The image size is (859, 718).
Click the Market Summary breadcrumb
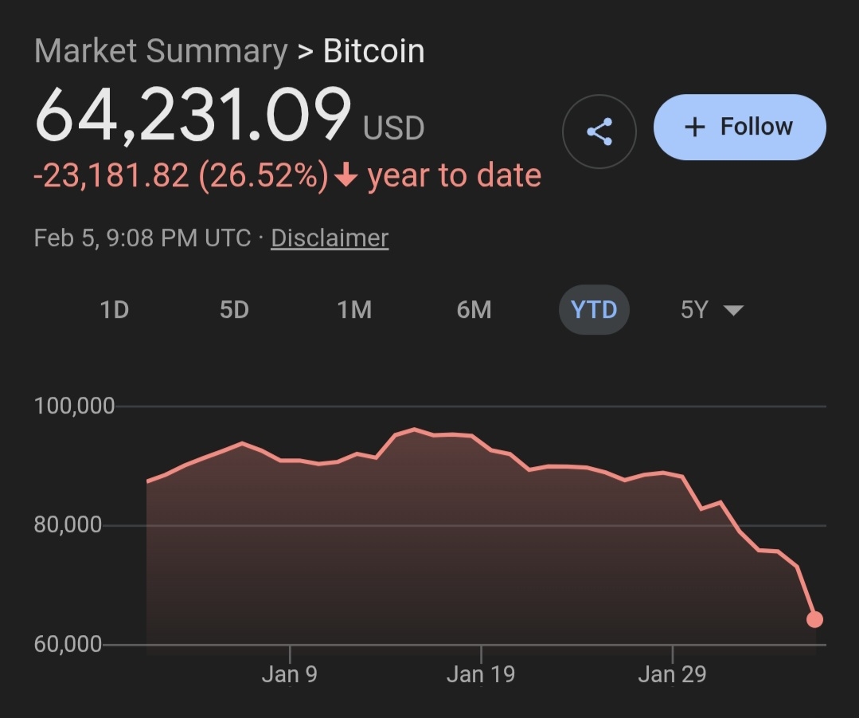click(x=161, y=53)
